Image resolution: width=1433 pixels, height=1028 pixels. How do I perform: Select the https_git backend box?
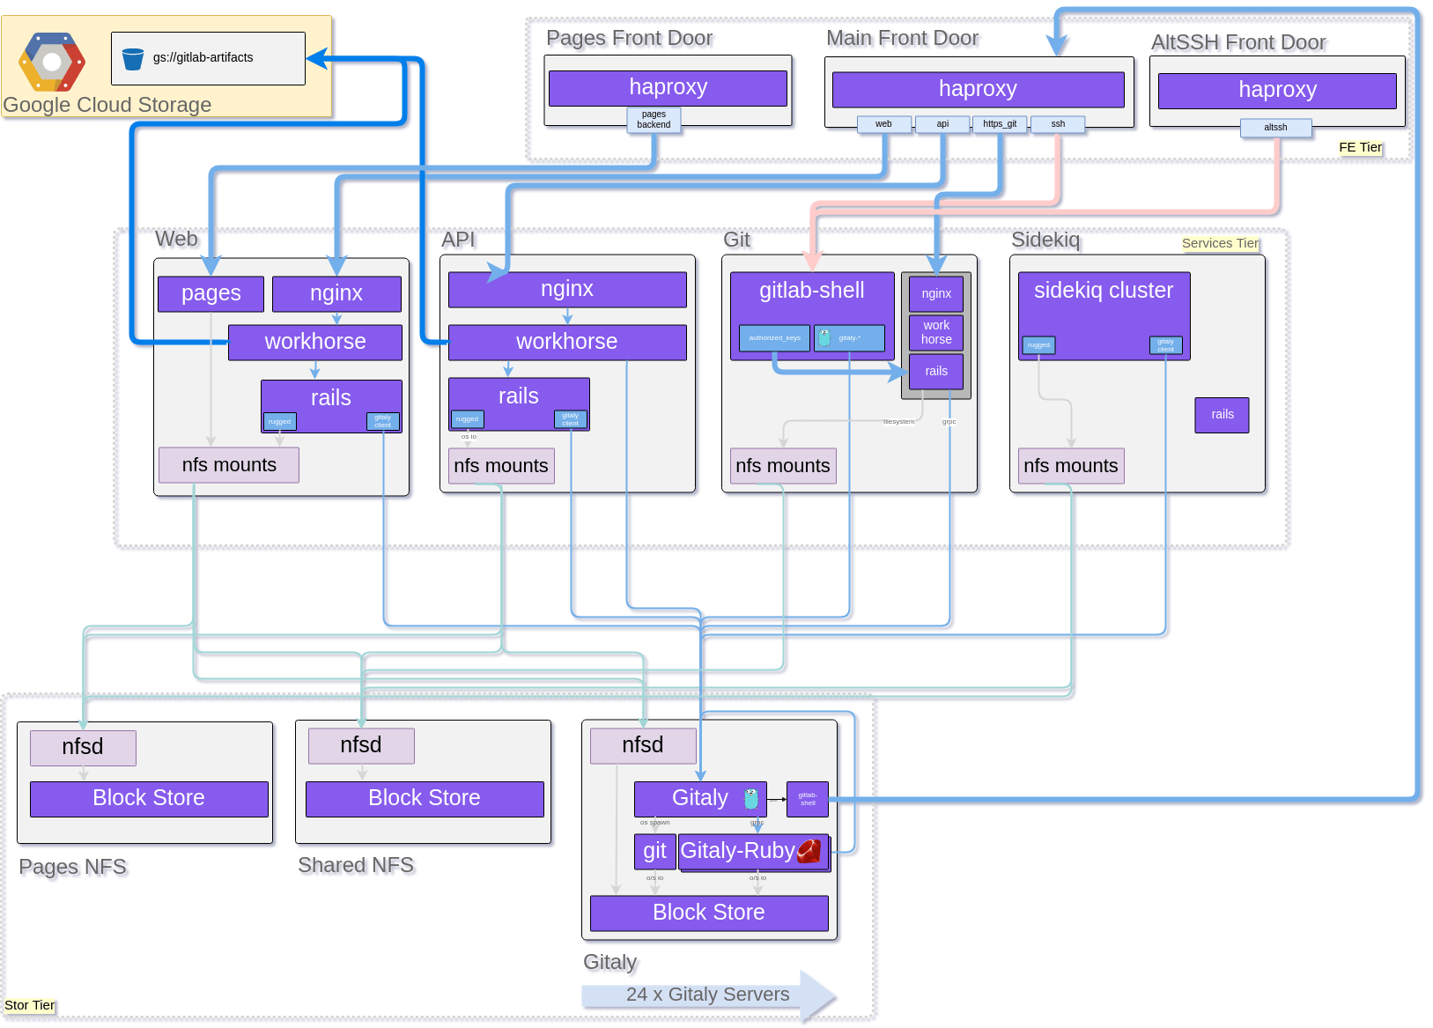(x=1000, y=124)
